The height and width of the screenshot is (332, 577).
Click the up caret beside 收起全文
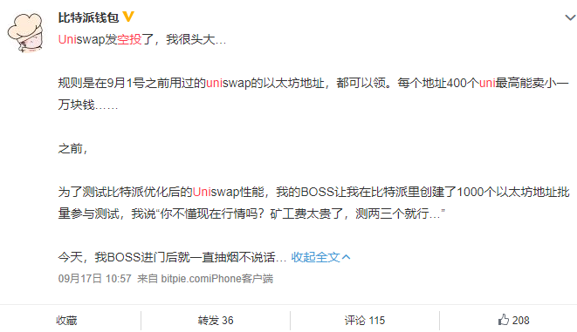pos(347,257)
